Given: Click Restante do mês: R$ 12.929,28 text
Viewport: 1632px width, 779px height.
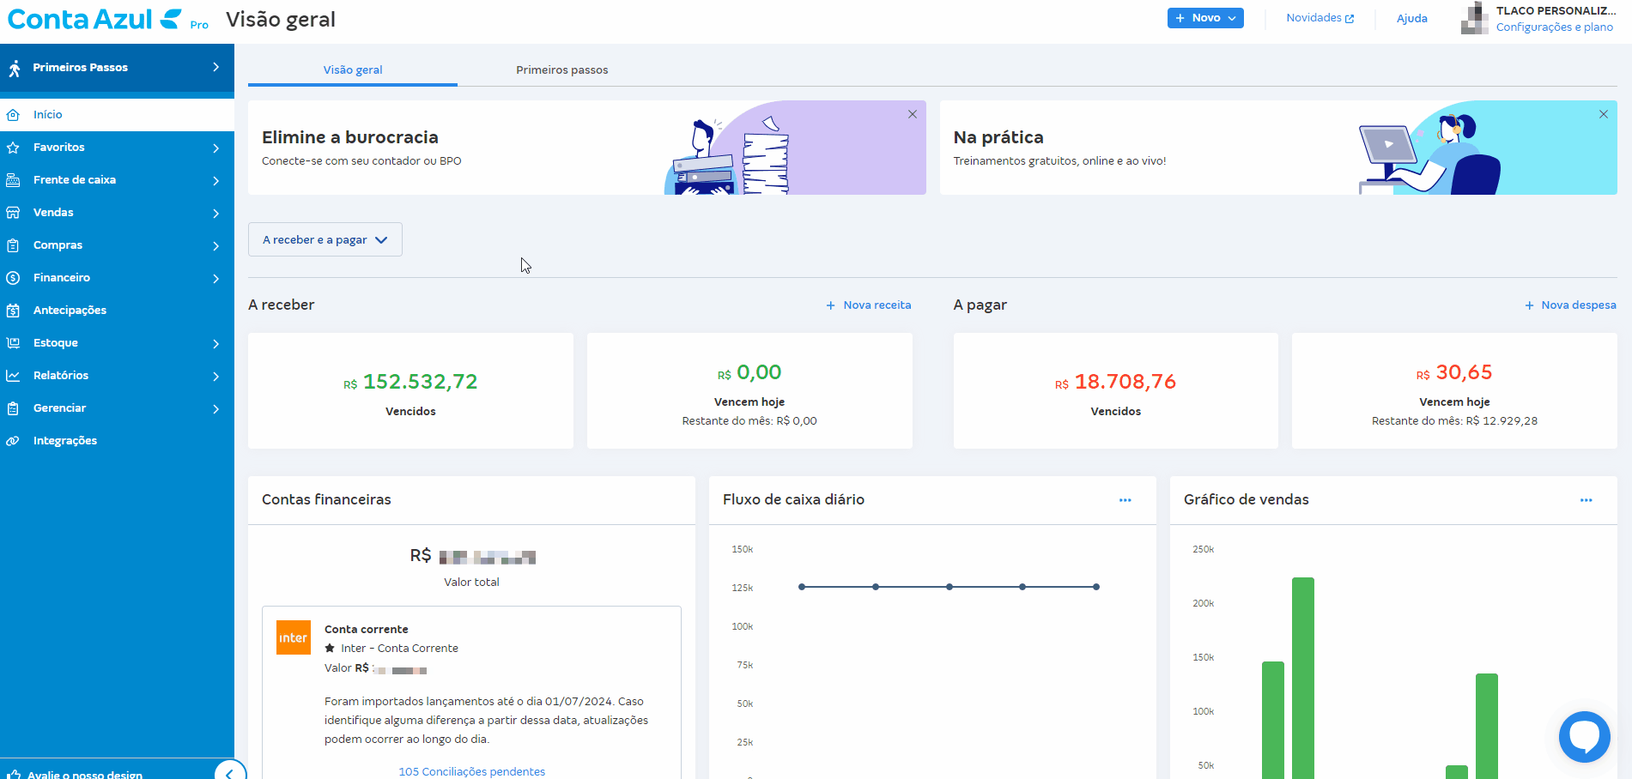Looking at the screenshot, I should 1454,421.
